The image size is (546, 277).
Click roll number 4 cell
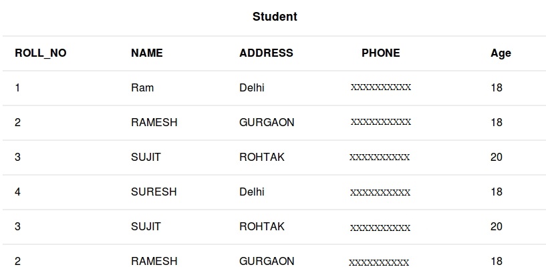coord(17,192)
